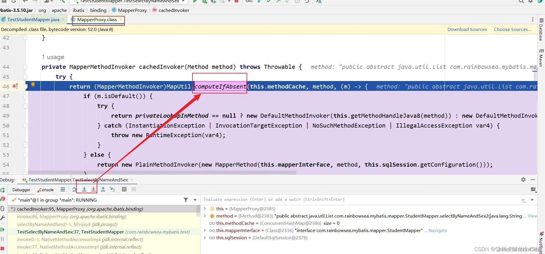
Task: Click the 'apache' breadcrumb
Action: tap(59, 10)
